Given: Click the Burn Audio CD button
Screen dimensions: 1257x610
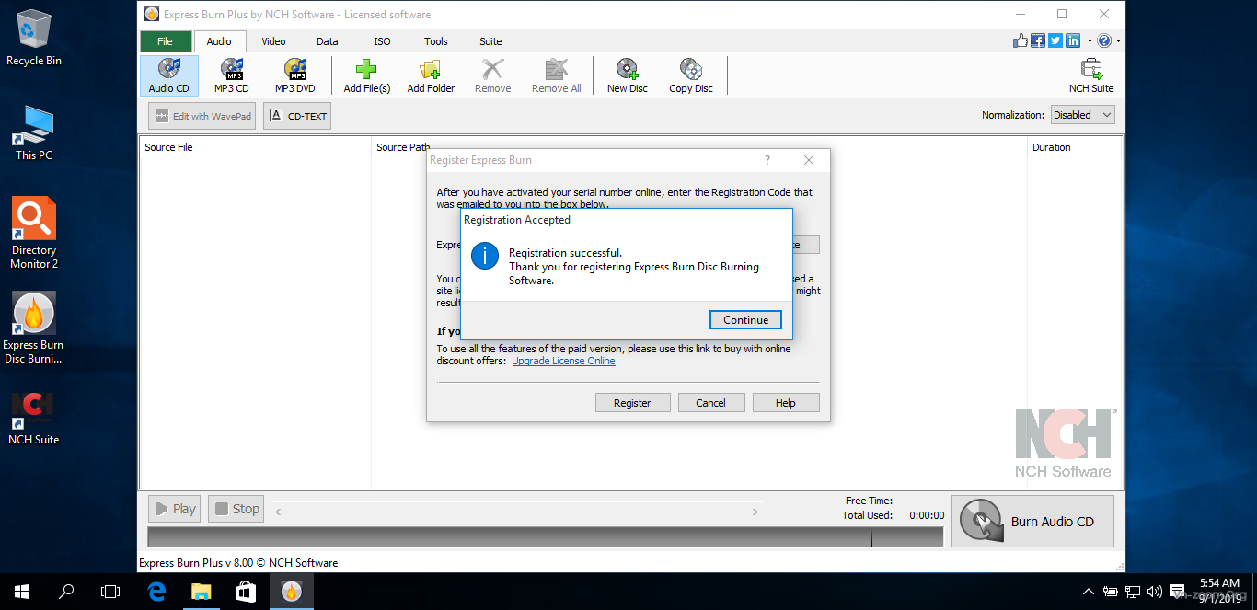Looking at the screenshot, I should click(1032, 522).
